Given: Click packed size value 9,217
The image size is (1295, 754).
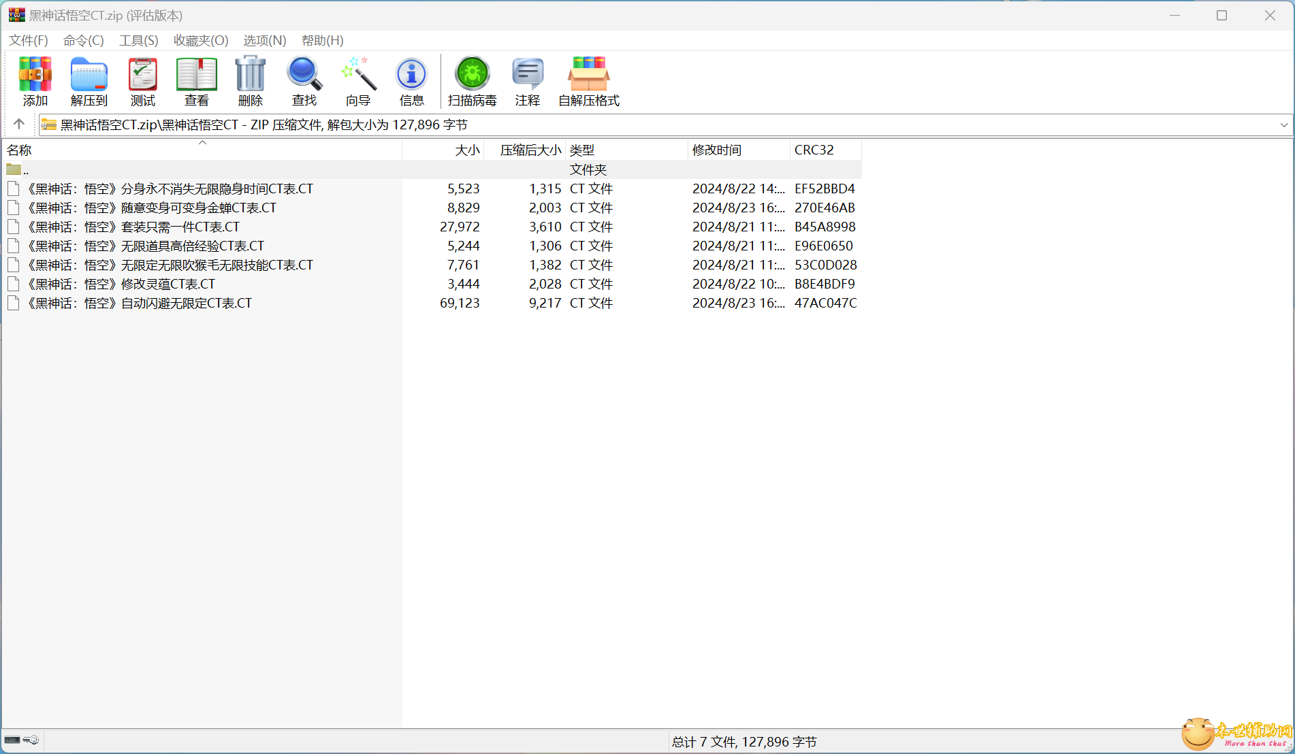Looking at the screenshot, I should click(545, 303).
